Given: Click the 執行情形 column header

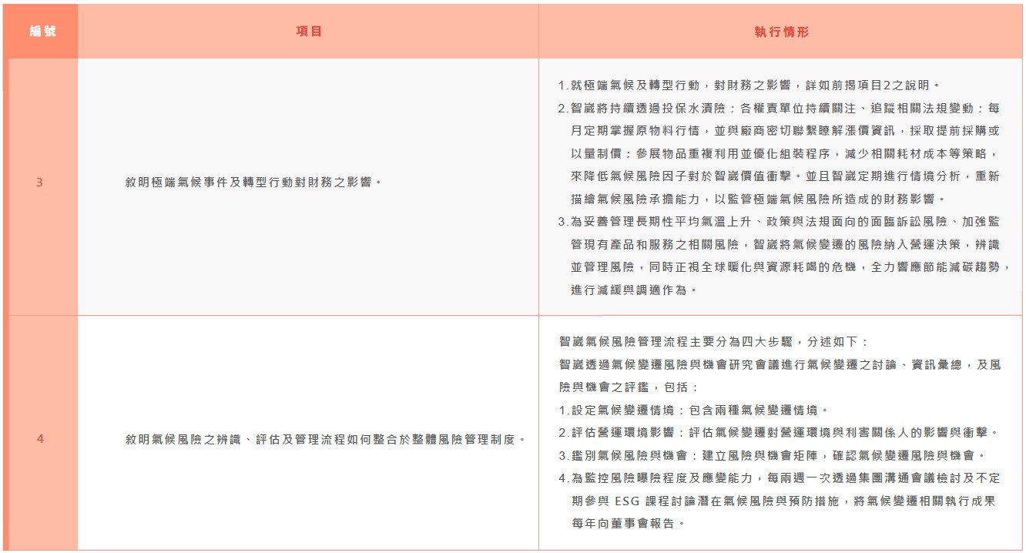Looking at the screenshot, I should click(x=781, y=32).
